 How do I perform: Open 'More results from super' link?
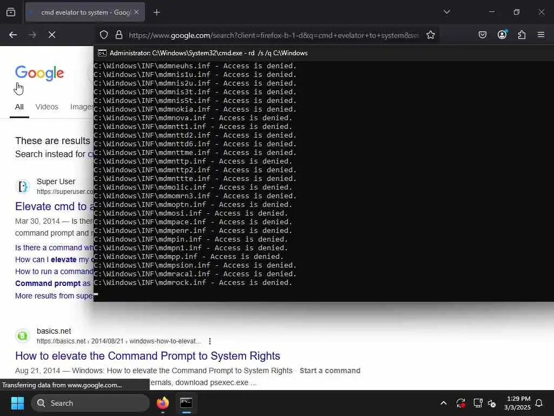tap(54, 296)
